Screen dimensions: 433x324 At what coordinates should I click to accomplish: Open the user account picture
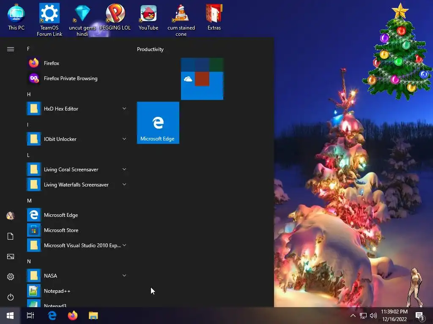pyautogui.click(x=11, y=216)
